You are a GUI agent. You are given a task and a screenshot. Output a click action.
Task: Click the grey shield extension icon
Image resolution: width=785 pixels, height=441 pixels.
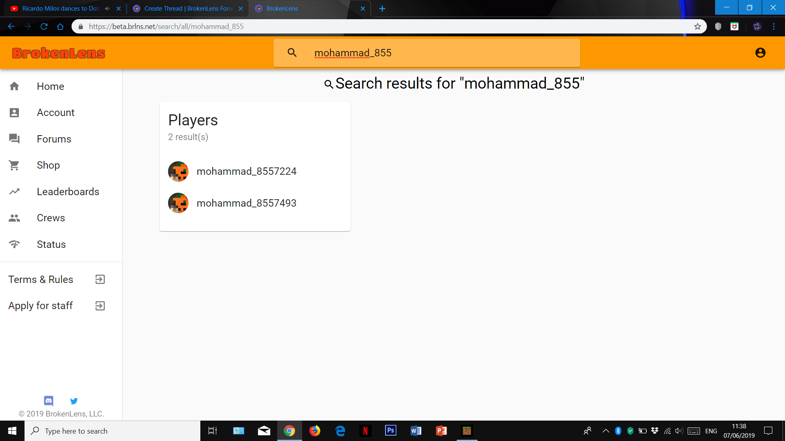[718, 27]
